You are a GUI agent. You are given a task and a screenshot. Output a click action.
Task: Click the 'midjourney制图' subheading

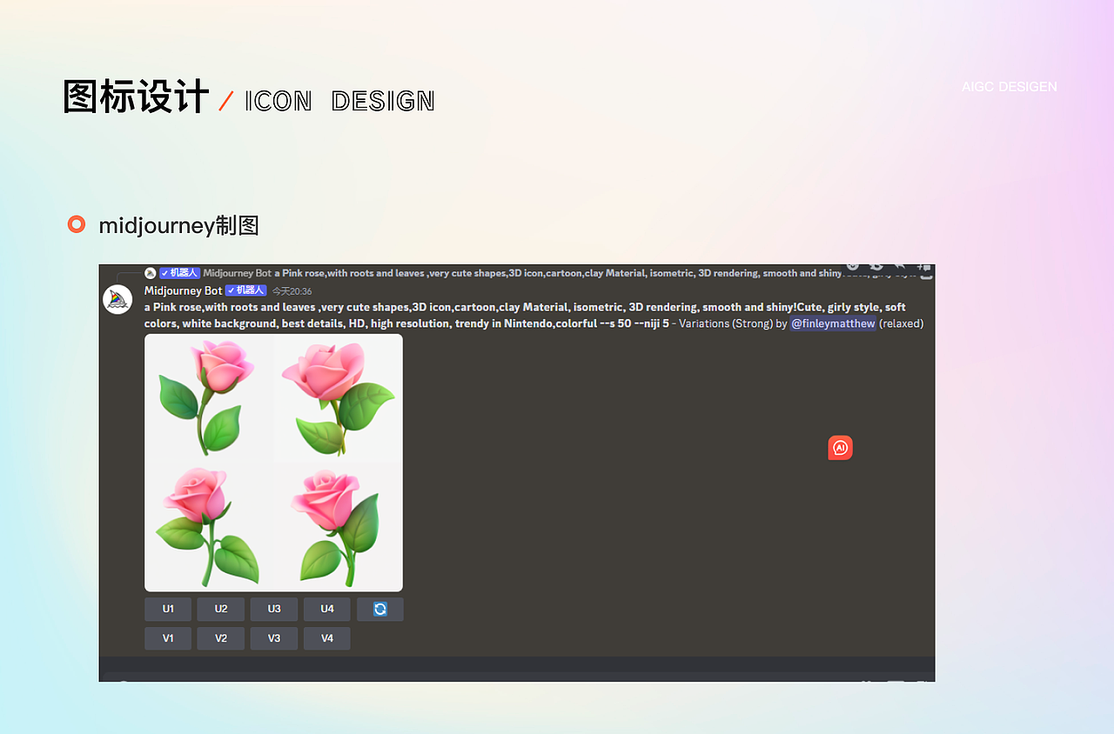click(178, 225)
